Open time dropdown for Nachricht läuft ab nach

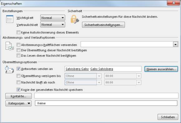[x=139, y=82]
